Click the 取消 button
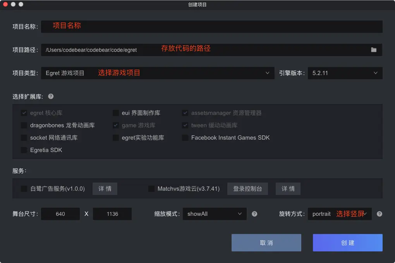The image size is (395, 263). click(x=266, y=243)
